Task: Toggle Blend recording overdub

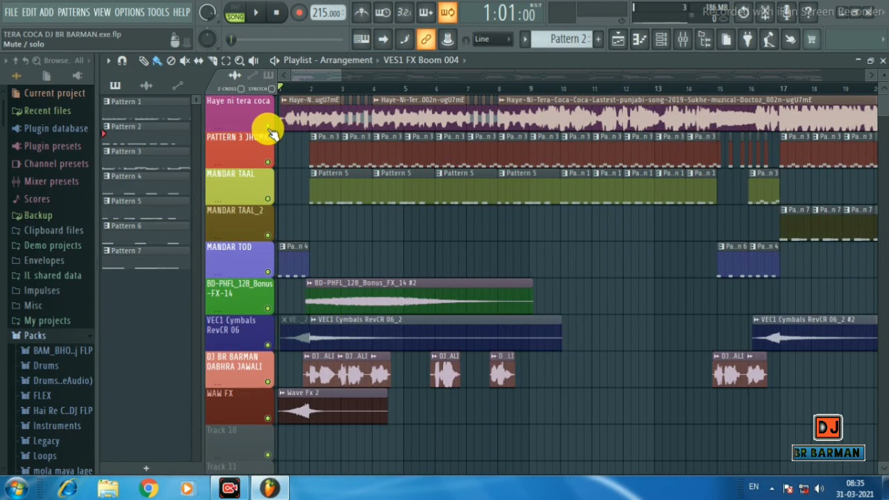Action: click(x=426, y=12)
